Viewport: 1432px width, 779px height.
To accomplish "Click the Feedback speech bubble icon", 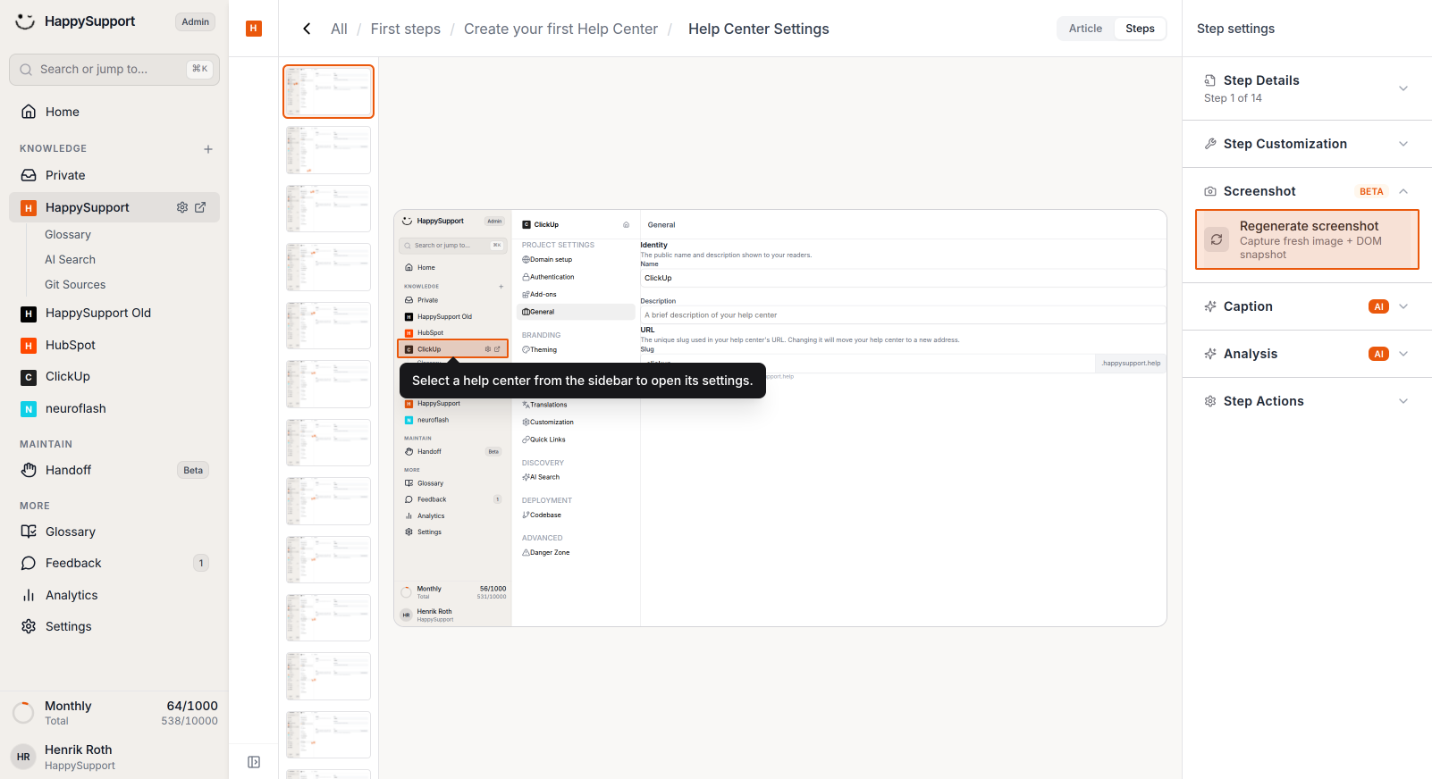I will click(x=29, y=563).
